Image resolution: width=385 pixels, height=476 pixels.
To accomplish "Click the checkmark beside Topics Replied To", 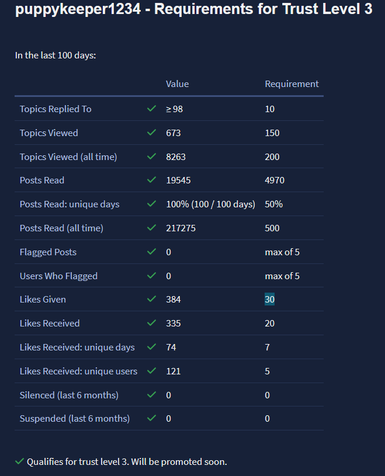I will click(x=152, y=109).
